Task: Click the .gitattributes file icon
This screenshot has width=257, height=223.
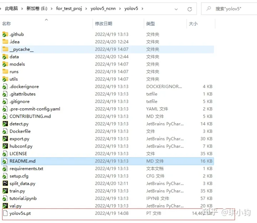Action: point(5,94)
